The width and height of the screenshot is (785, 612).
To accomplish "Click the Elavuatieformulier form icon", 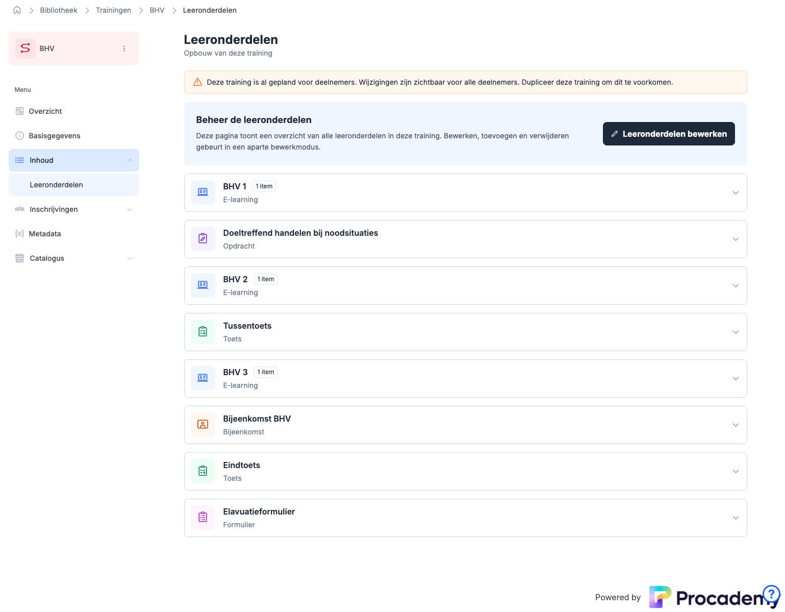I will click(x=203, y=518).
